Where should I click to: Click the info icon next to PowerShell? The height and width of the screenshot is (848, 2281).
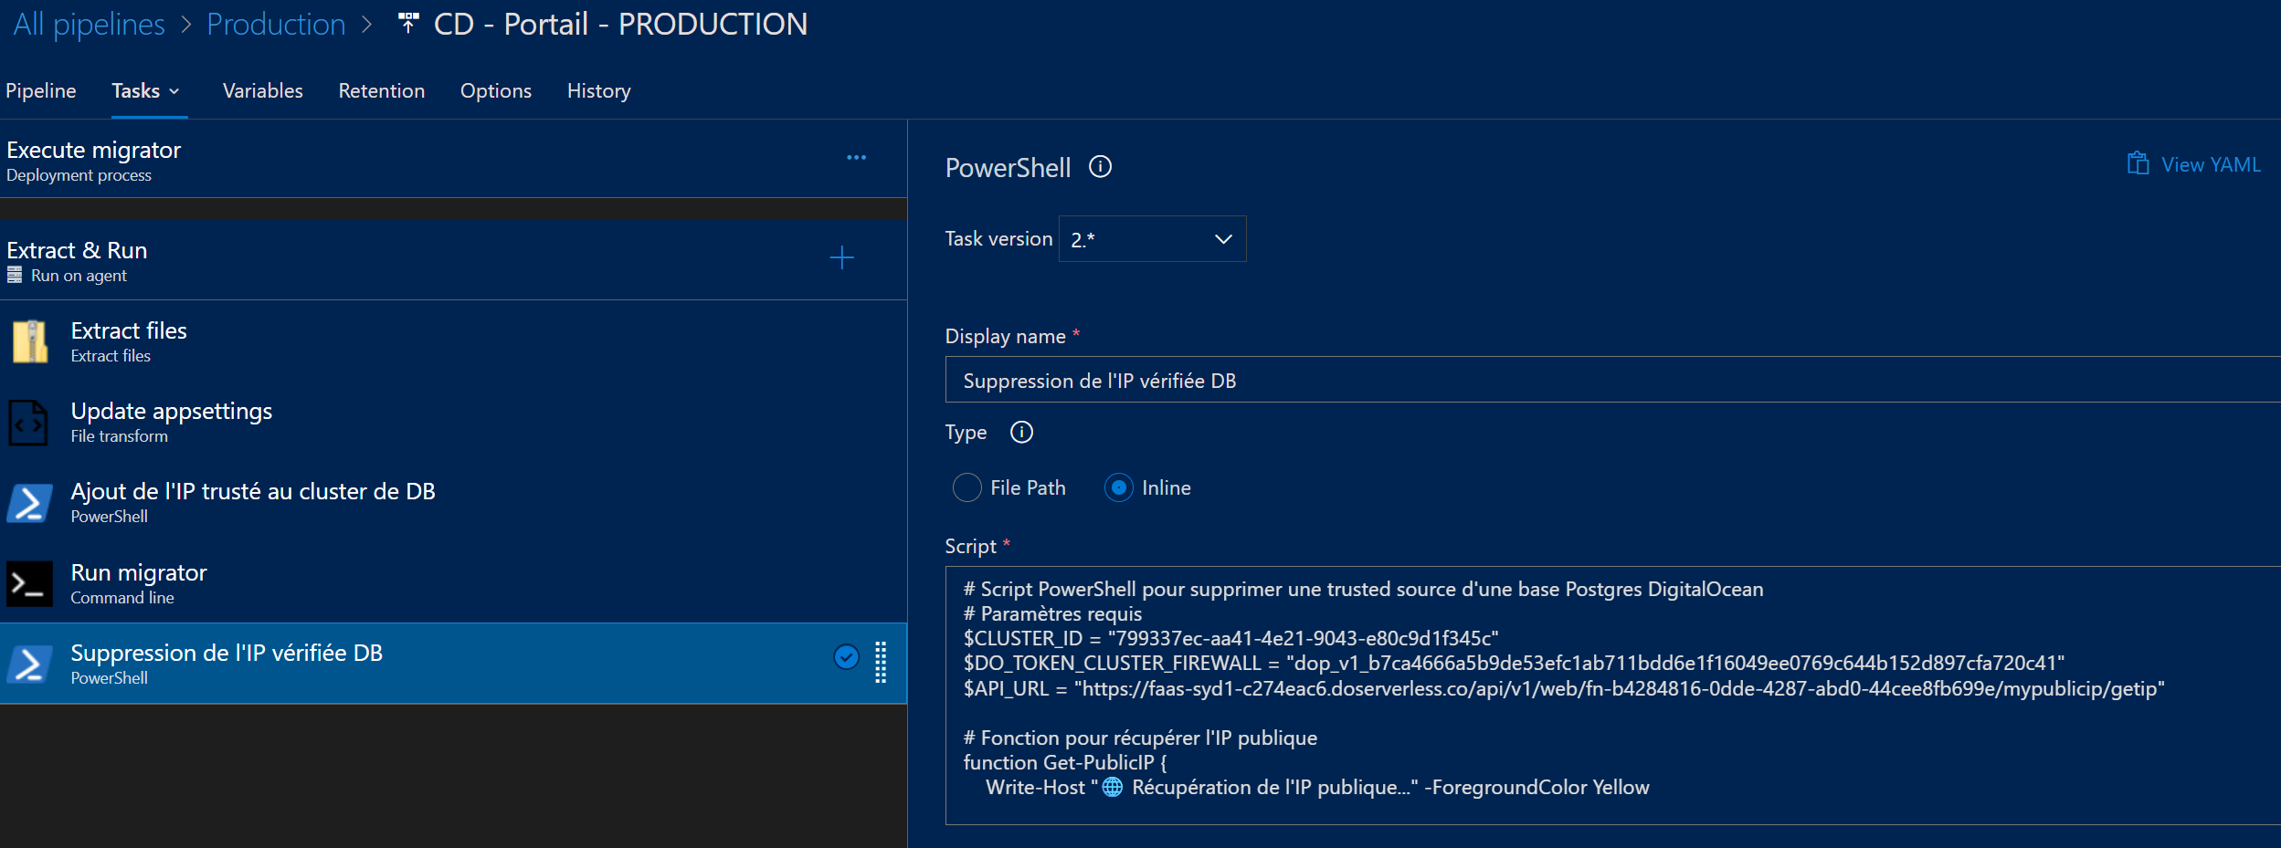pyautogui.click(x=1100, y=167)
